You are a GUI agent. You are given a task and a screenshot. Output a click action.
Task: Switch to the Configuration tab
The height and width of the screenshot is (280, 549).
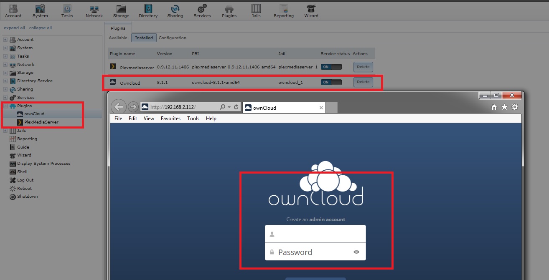(x=173, y=38)
